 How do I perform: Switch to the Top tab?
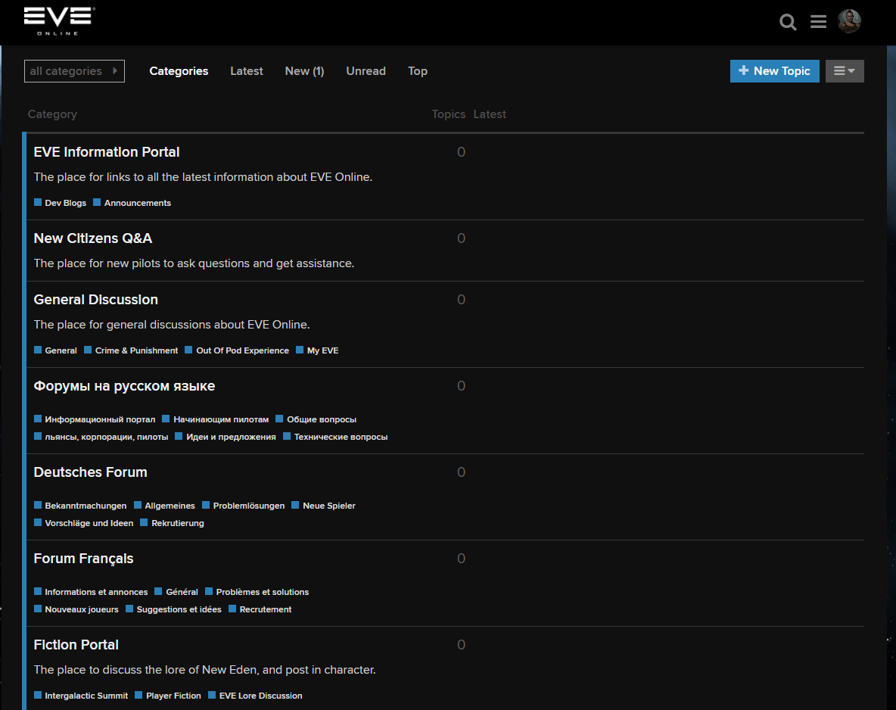point(418,71)
